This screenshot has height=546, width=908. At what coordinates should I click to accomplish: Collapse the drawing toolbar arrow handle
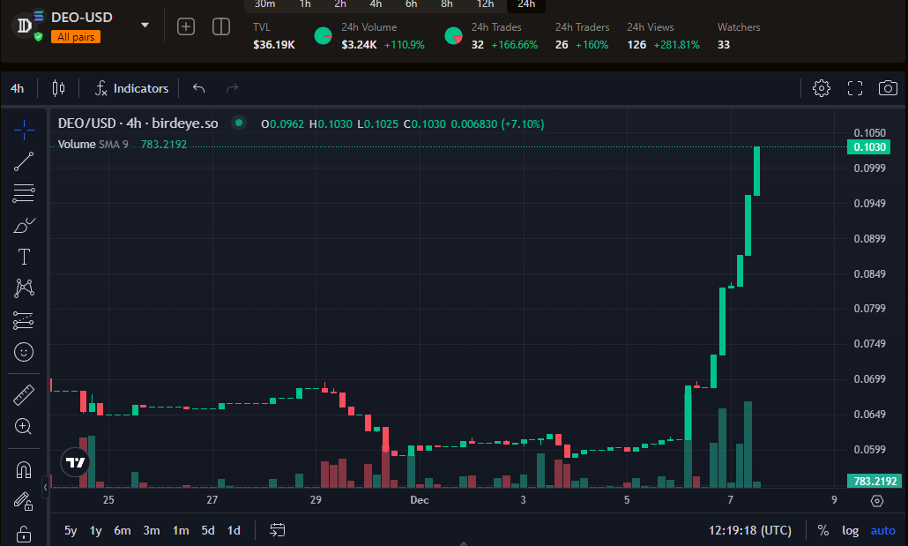click(45, 488)
